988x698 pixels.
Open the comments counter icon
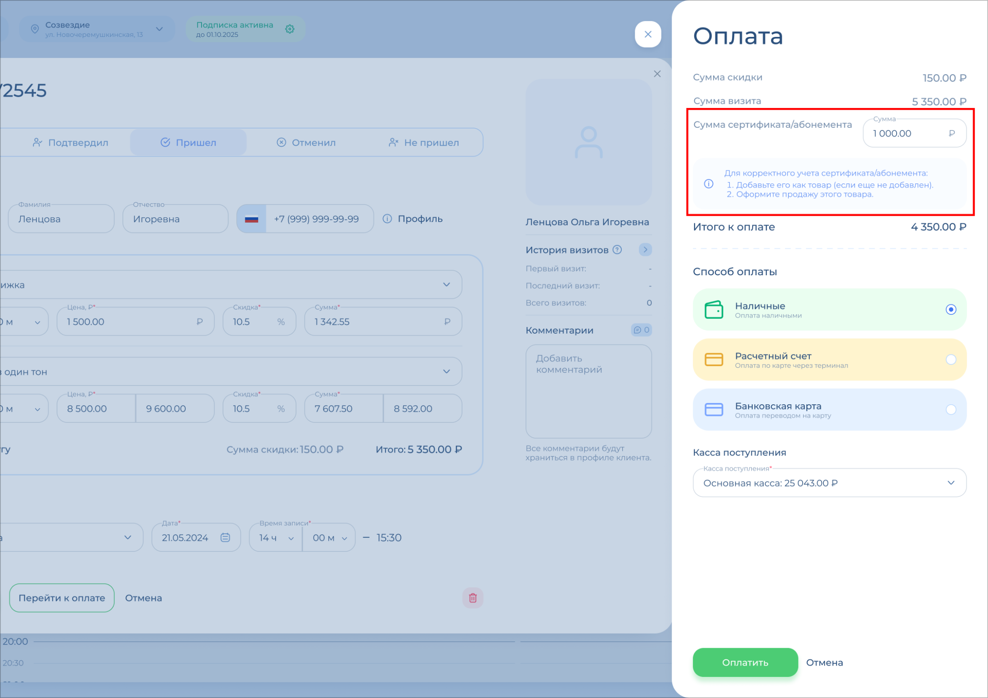click(x=641, y=330)
